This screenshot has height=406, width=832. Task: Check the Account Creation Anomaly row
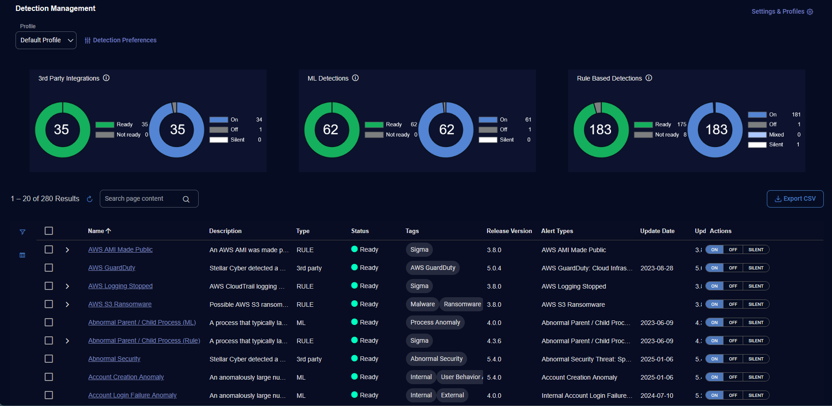49,377
